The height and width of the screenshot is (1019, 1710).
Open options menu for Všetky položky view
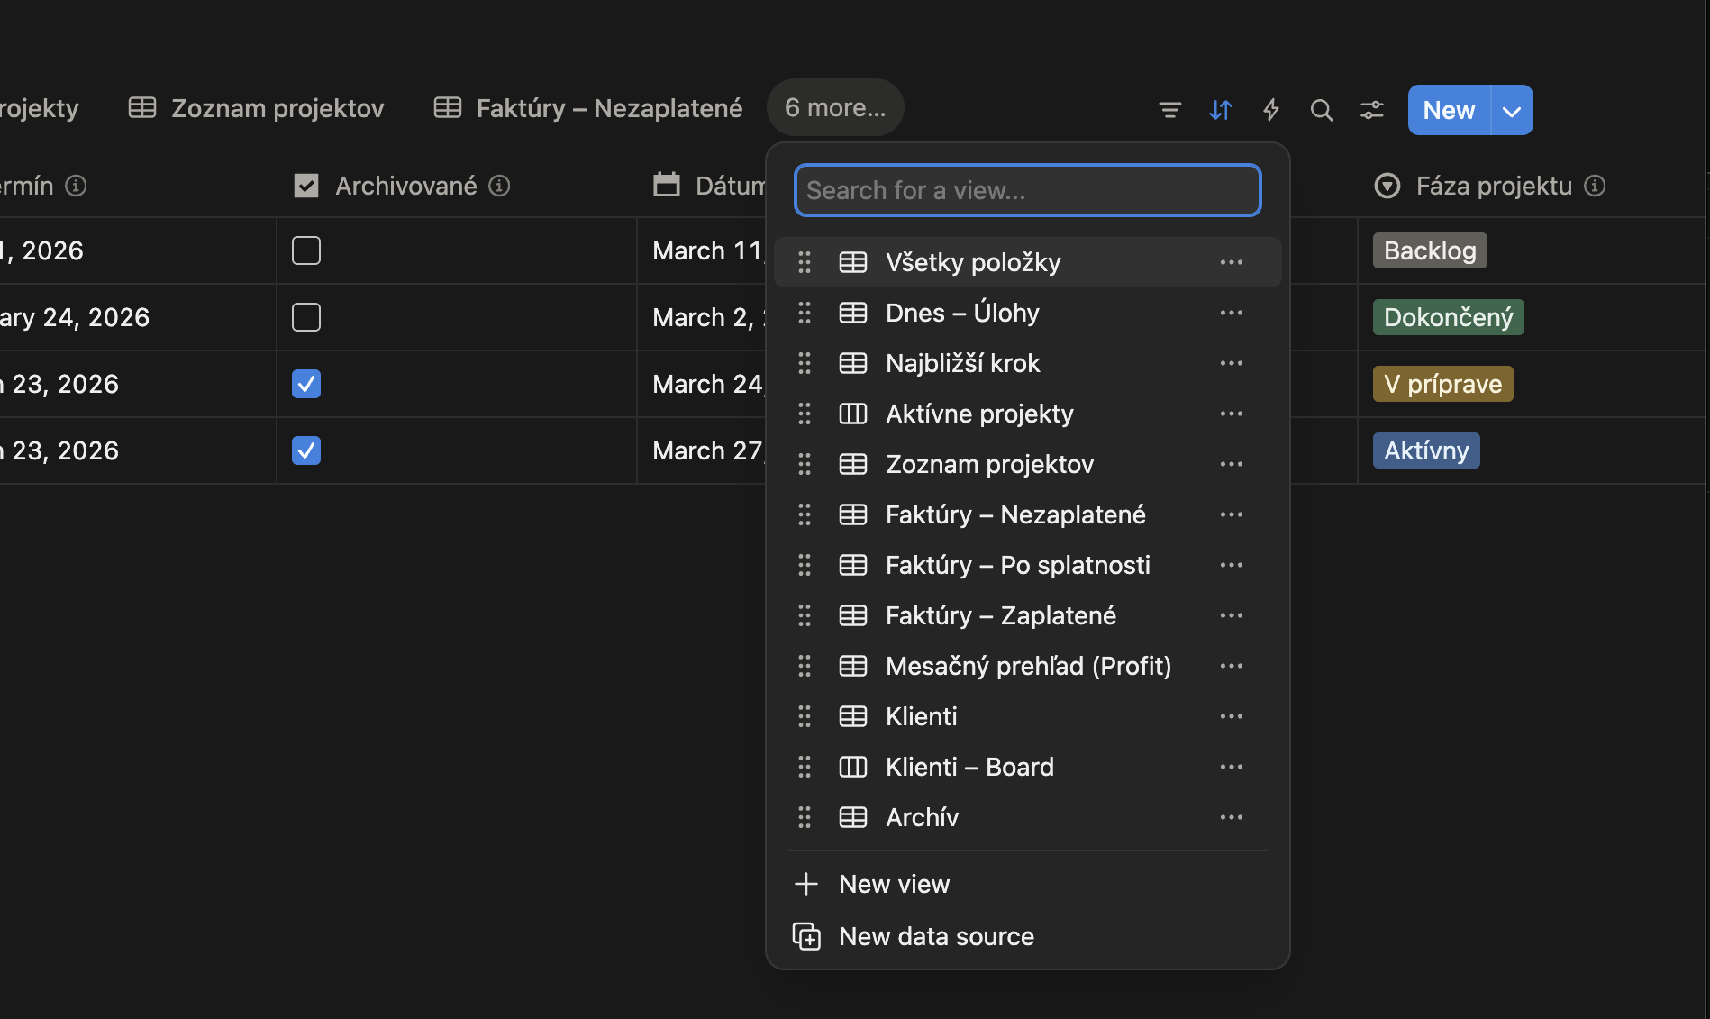point(1231,261)
